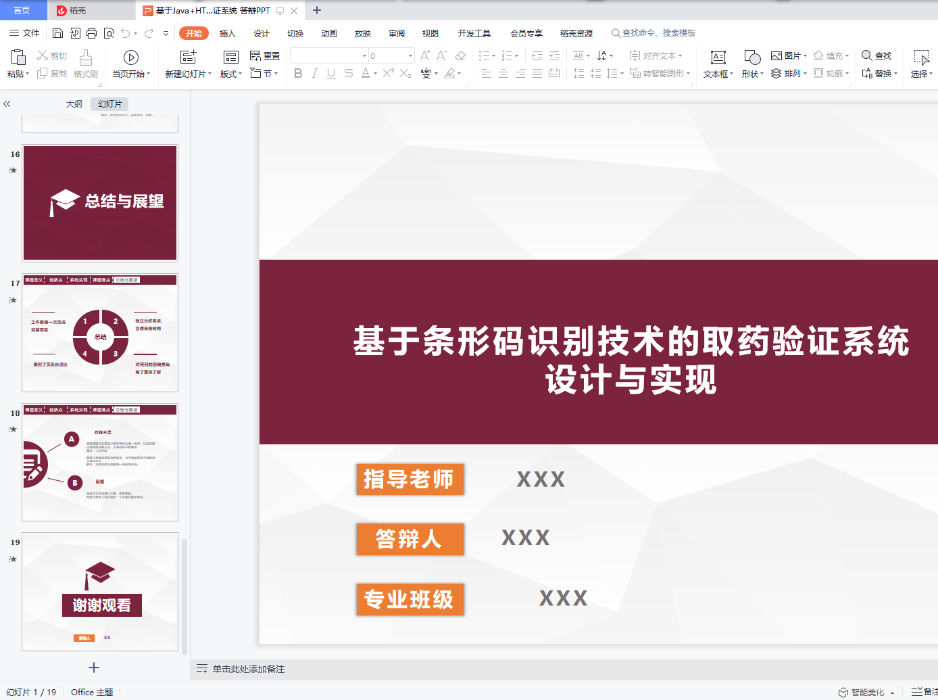Open the Section (节) dropdown
This screenshot has width=938, height=700.
point(264,73)
